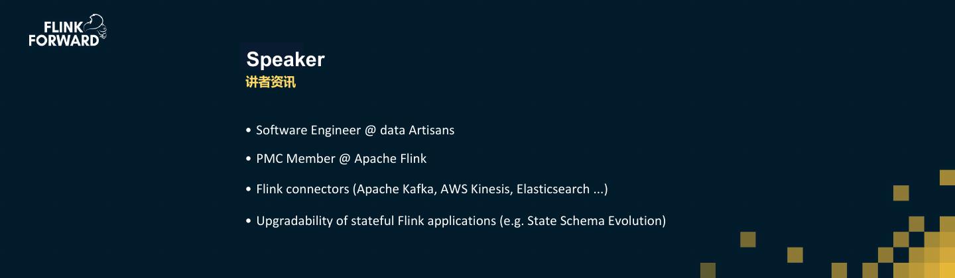Click the words Apache Kafka
Screen dimensions: 955x278
(x=396, y=189)
